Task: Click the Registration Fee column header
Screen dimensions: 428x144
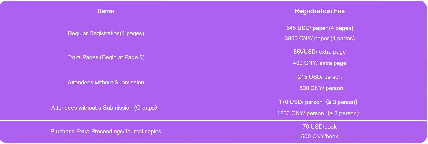Action: pyautogui.click(x=320, y=11)
